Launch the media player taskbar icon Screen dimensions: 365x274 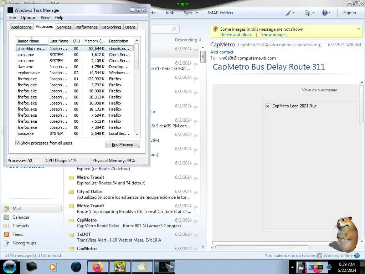click(53, 267)
